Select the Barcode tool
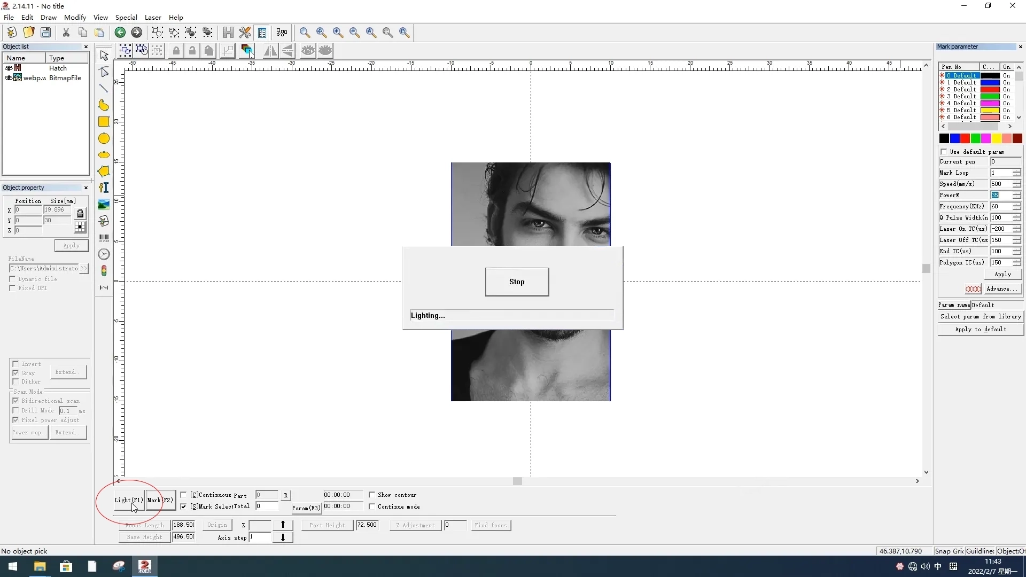Viewport: 1026px width, 577px height. [x=103, y=237]
